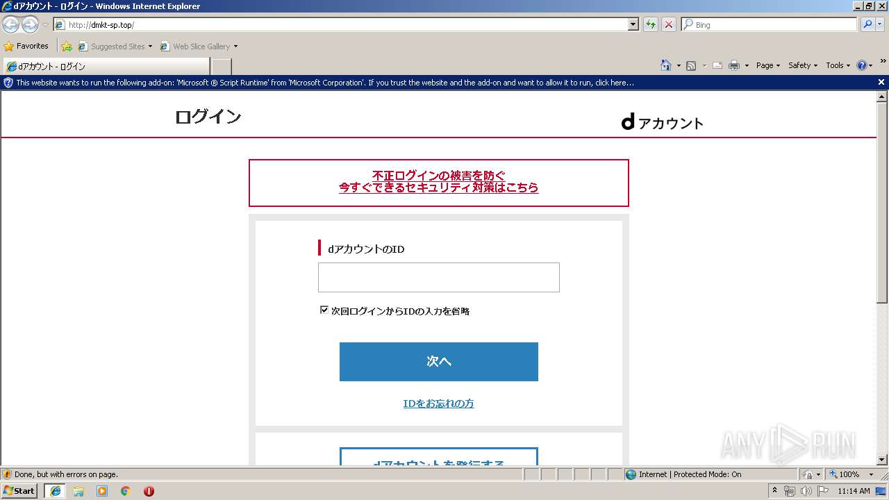Click the Read Mail envelope icon

coord(717,65)
